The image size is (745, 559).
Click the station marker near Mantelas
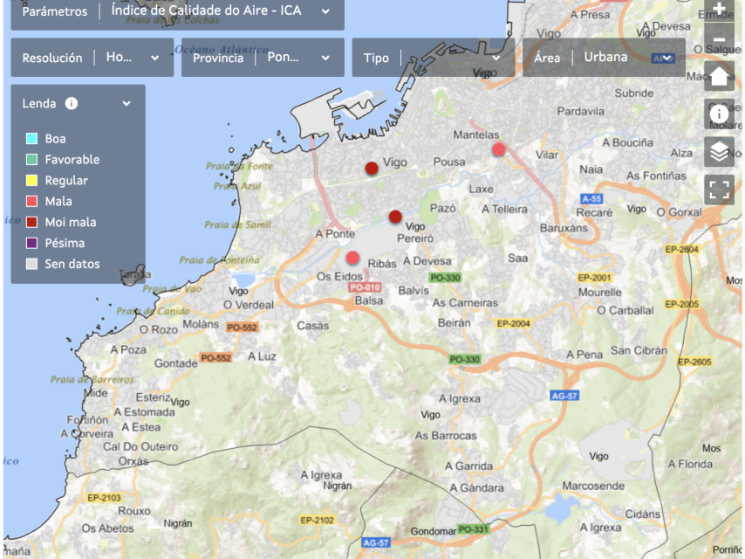(499, 149)
